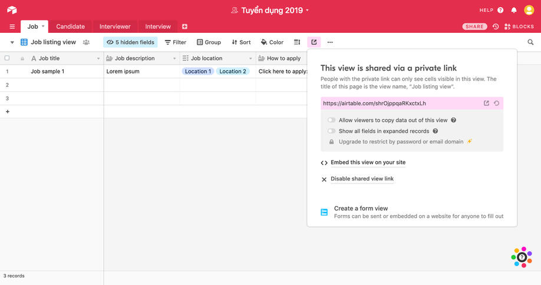Click Embed this view on your site
The height and width of the screenshot is (285, 541).
click(x=368, y=163)
